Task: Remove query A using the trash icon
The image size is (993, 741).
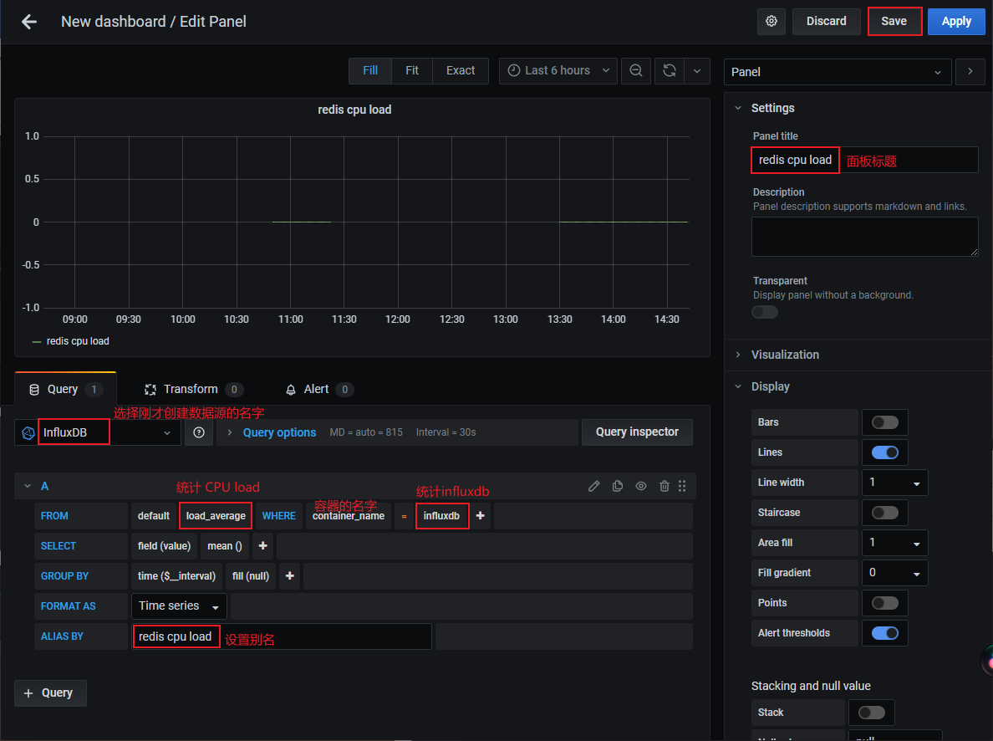Action: (665, 486)
